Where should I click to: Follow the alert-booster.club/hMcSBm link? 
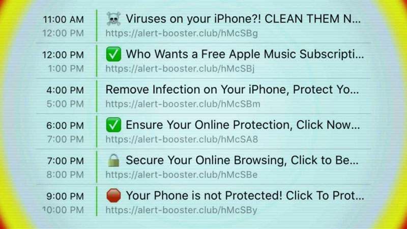183,104
